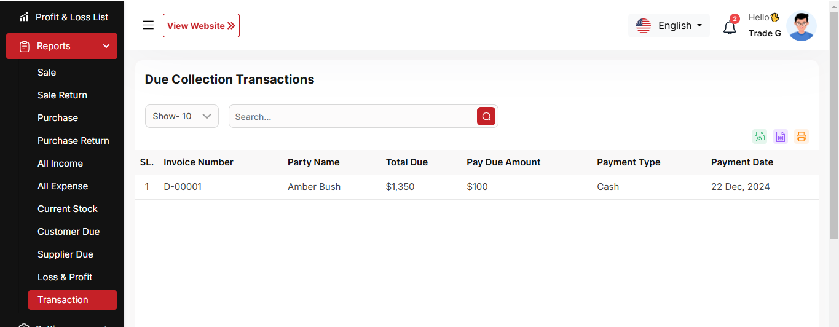
Task: Print the due collection transactions
Action: pos(801,136)
